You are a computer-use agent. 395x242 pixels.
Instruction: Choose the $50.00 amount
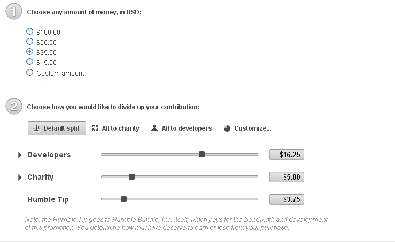click(x=30, y=42)
